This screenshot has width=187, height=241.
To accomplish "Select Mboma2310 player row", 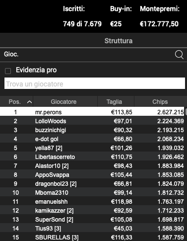I will pyautogui.click(x=92, y=192).
